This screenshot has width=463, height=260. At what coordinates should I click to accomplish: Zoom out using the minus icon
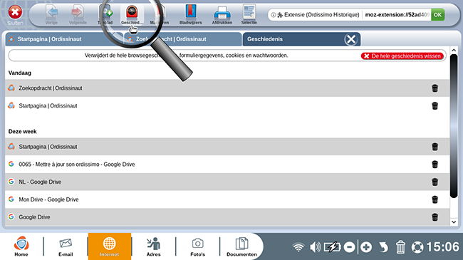349,247
